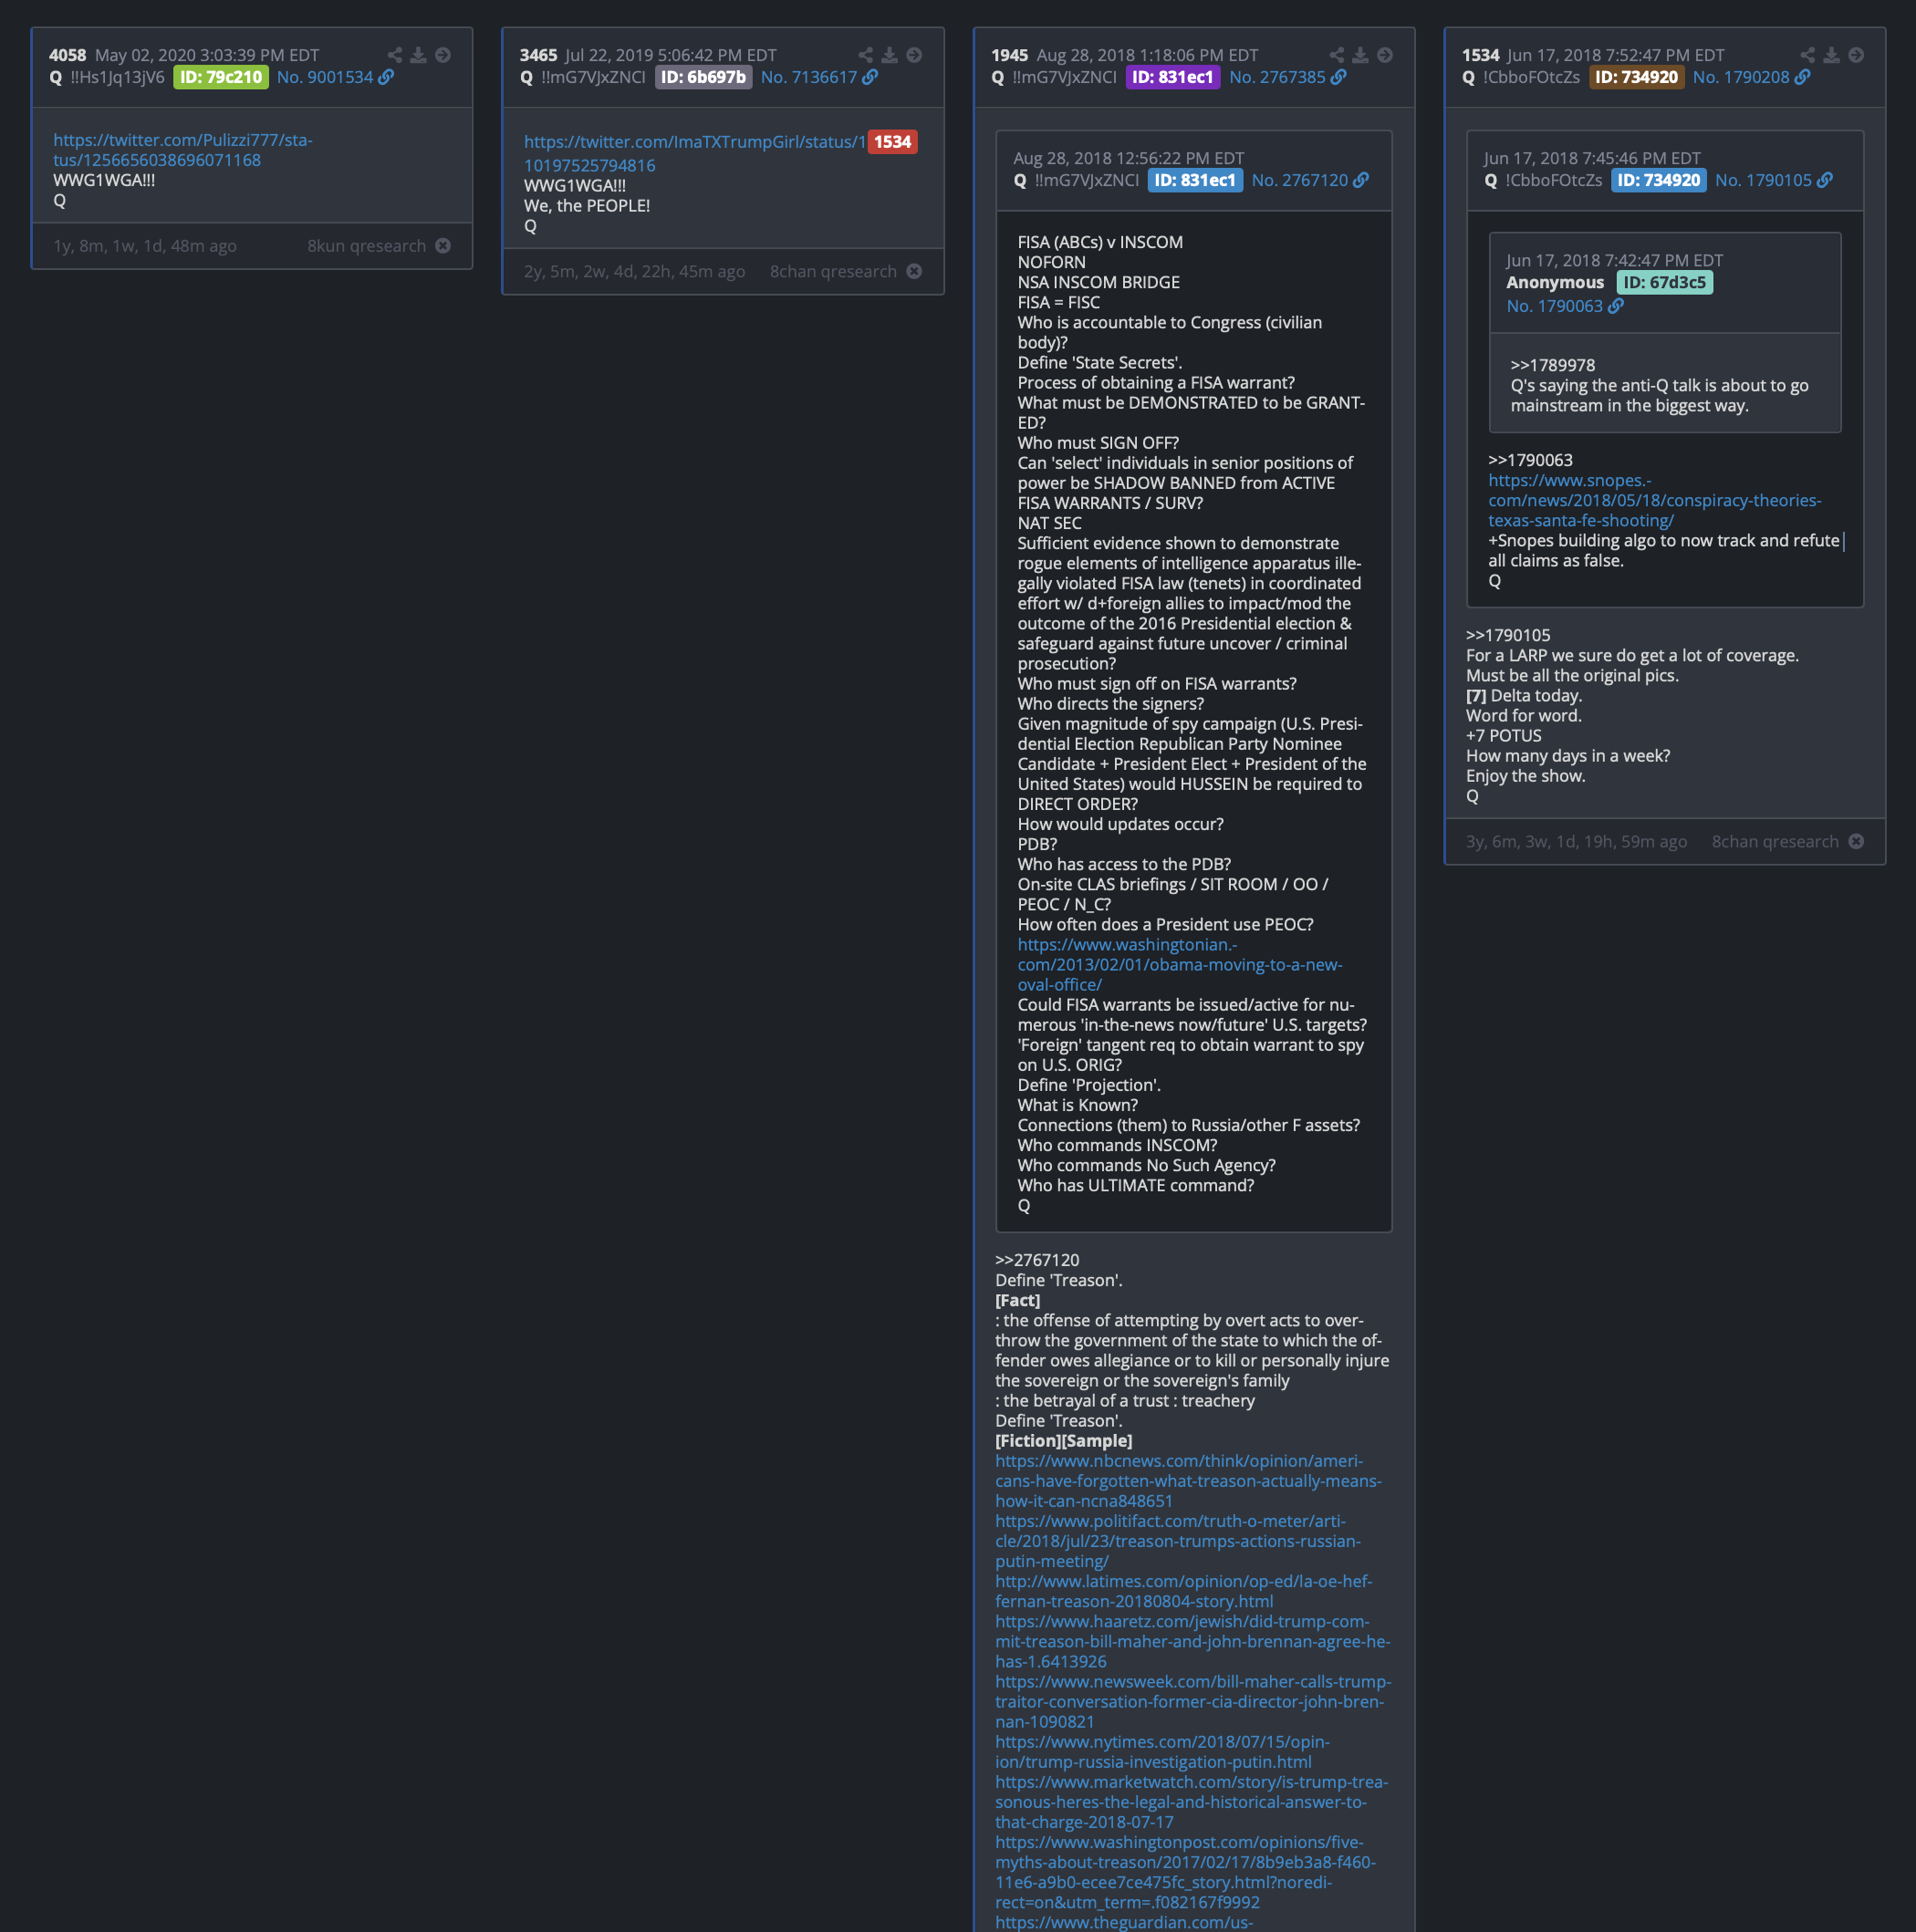Share post 4058
Image resolution: width=1916 pixels, height=1932 pixels.
click(395, 55)
